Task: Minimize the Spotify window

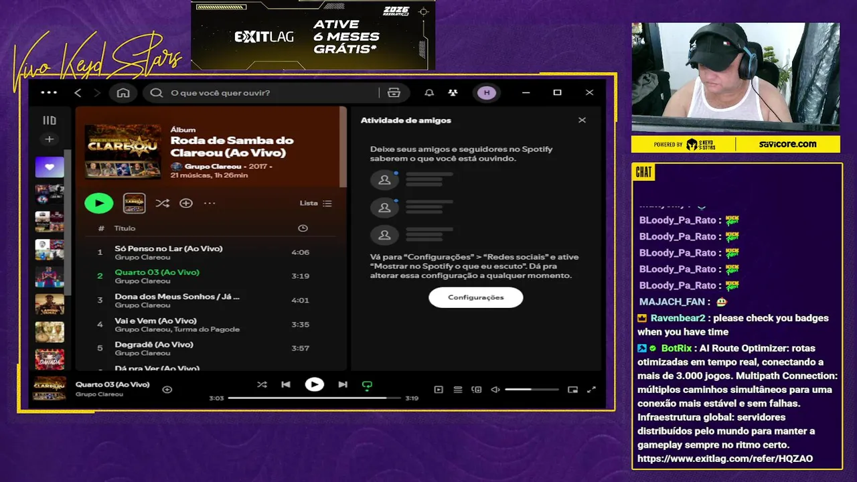Action: click(x=526, y=92)
